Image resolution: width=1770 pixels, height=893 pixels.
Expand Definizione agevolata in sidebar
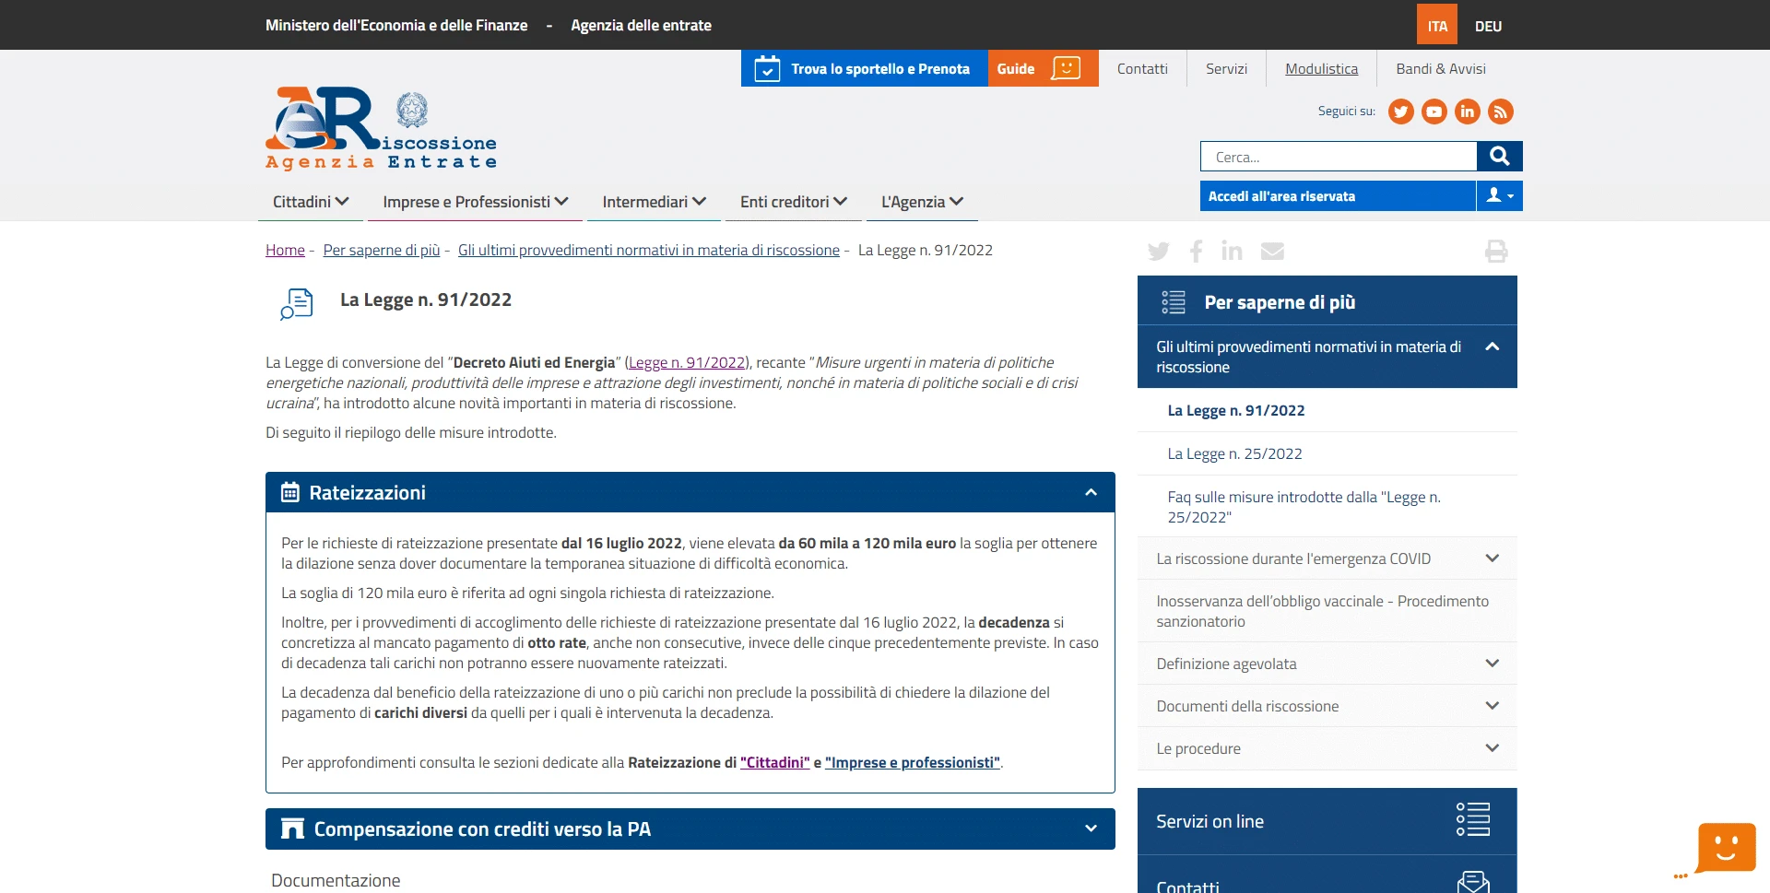coord(1492,664)
